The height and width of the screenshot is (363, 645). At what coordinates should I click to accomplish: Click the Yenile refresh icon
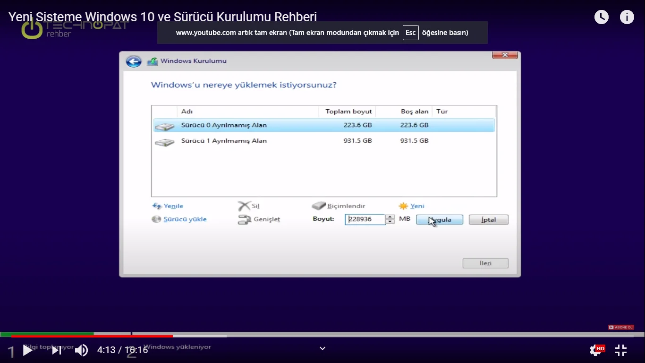[157, 206]
